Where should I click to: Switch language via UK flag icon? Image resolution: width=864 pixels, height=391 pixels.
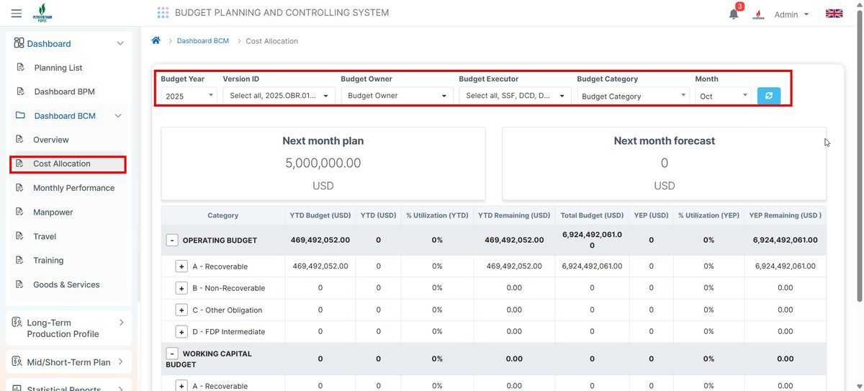coord(834,14)
